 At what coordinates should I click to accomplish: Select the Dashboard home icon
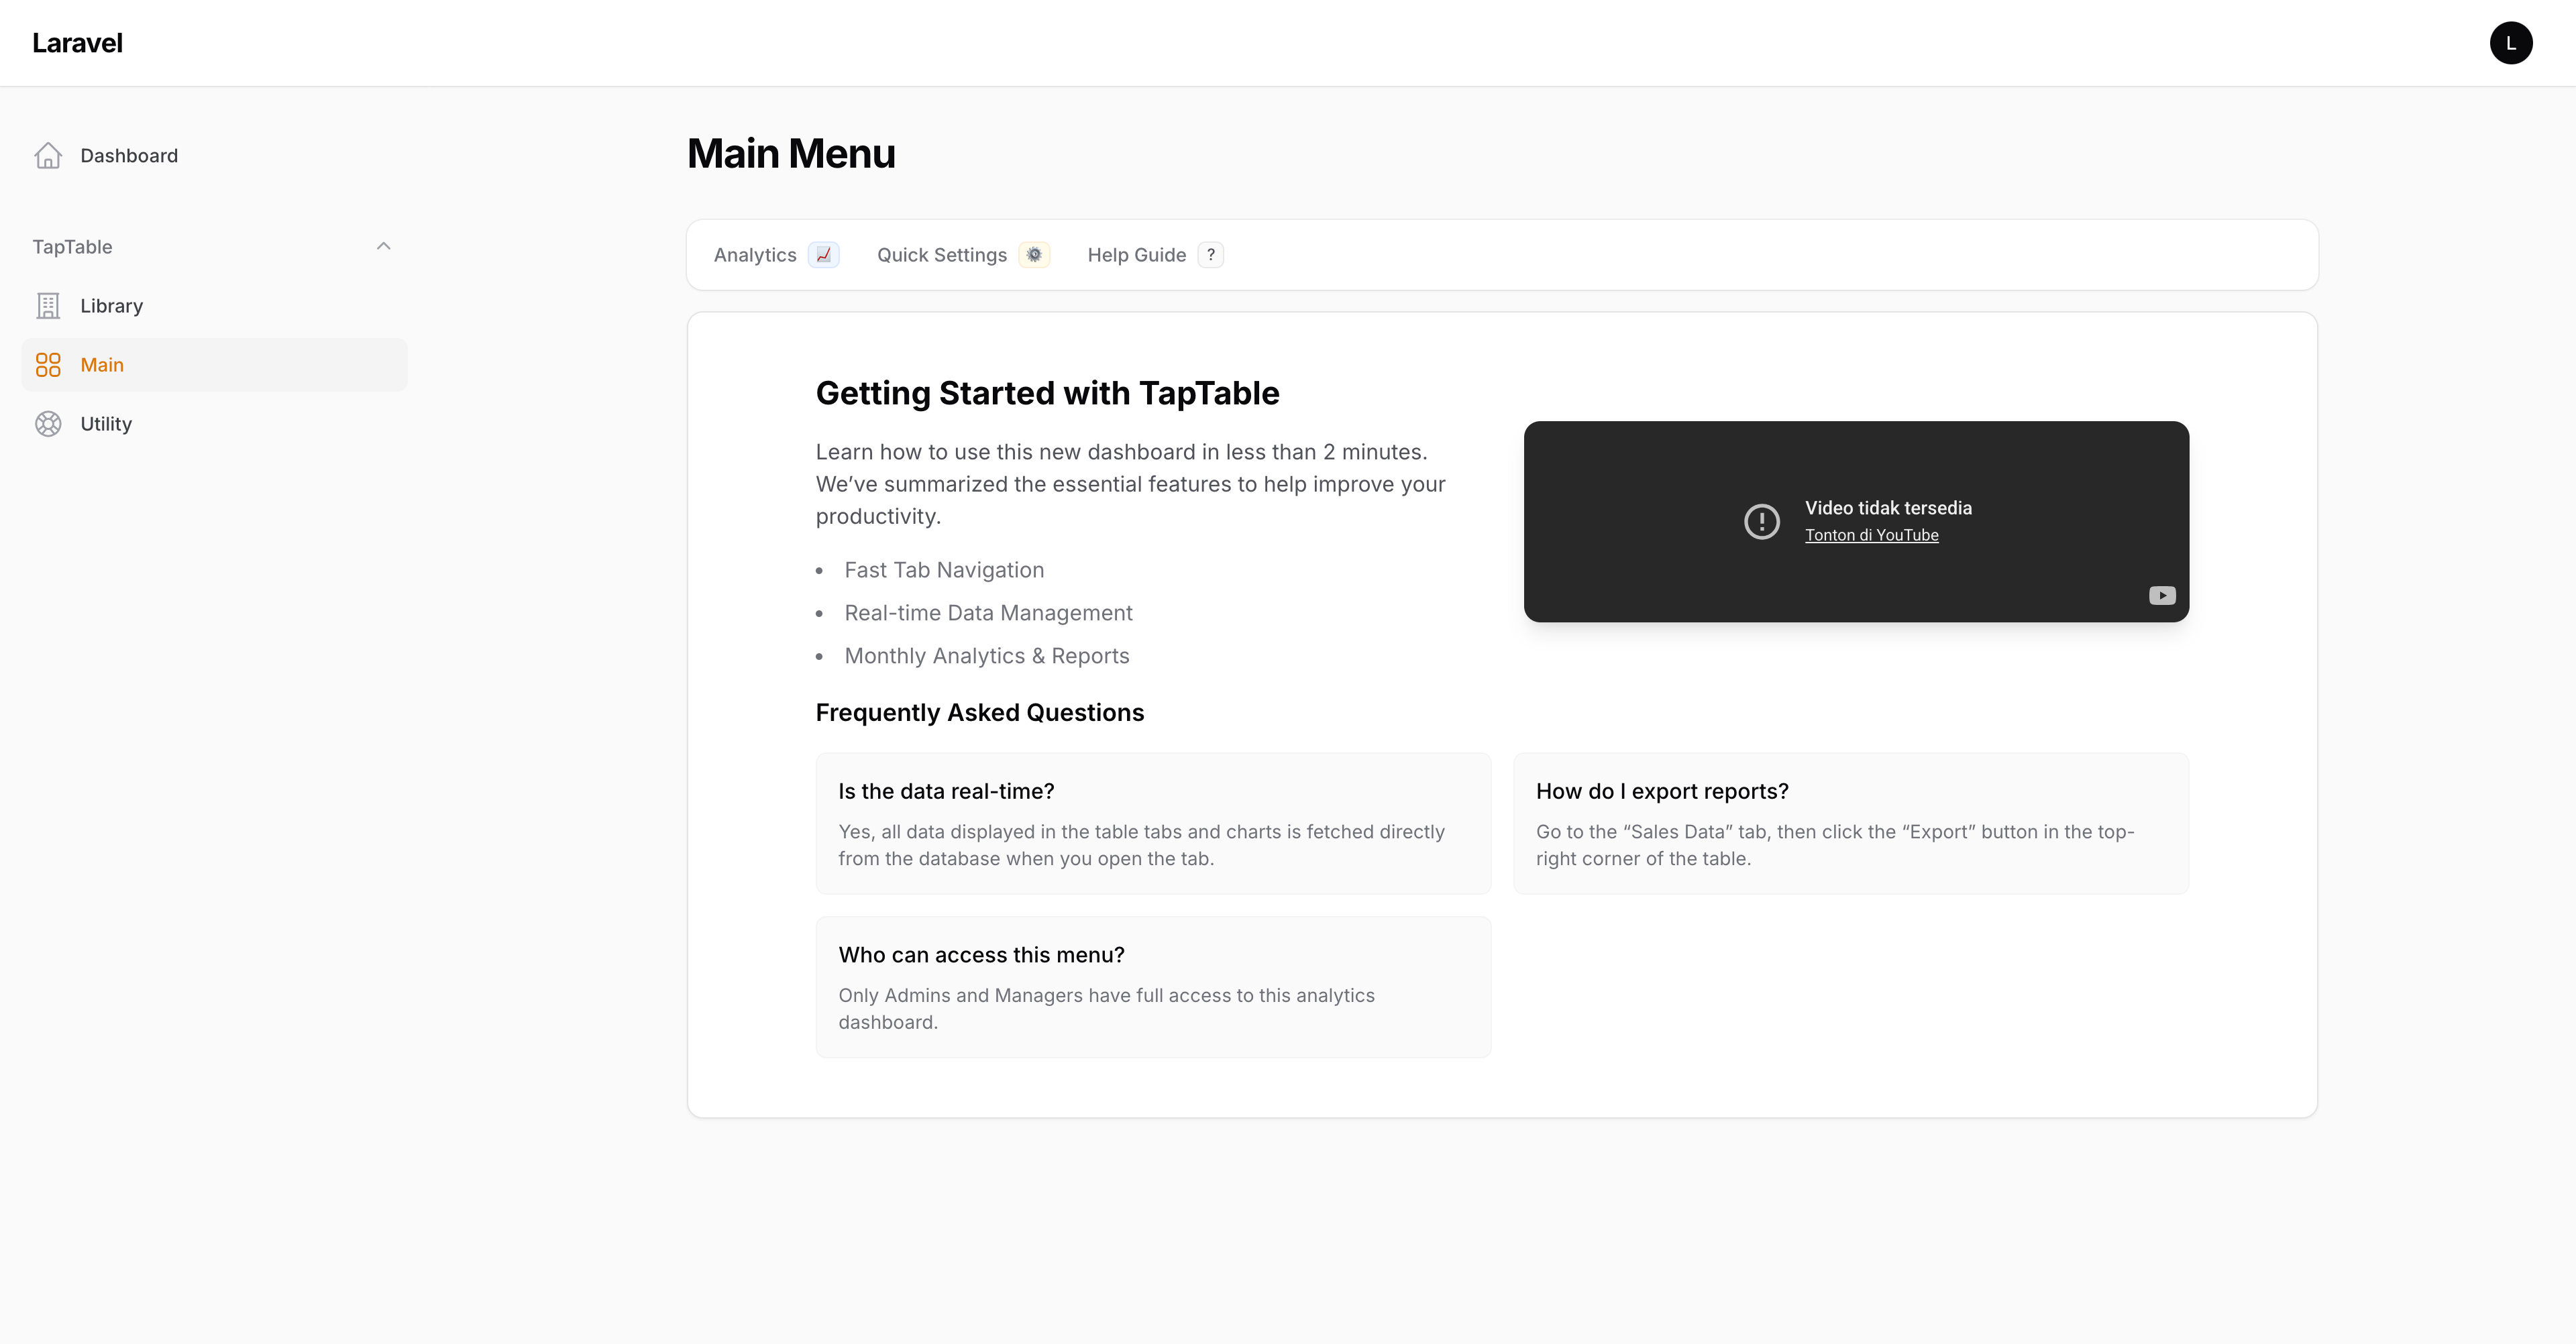(48, 155)
